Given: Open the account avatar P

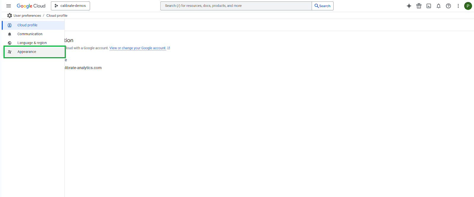Looking at the screenshot, I should [x=468, y=6].
